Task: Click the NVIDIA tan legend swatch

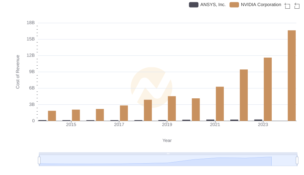Action: point(234,5)
